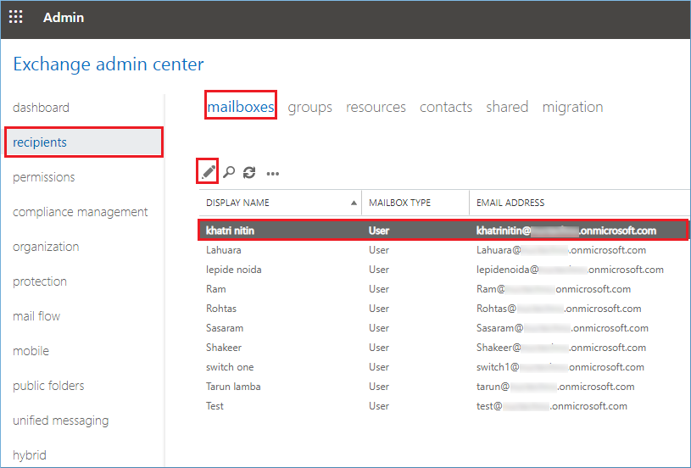The image size is (691, 468).
Task: Open hybrid section
Action: click(x=30, y=455)
